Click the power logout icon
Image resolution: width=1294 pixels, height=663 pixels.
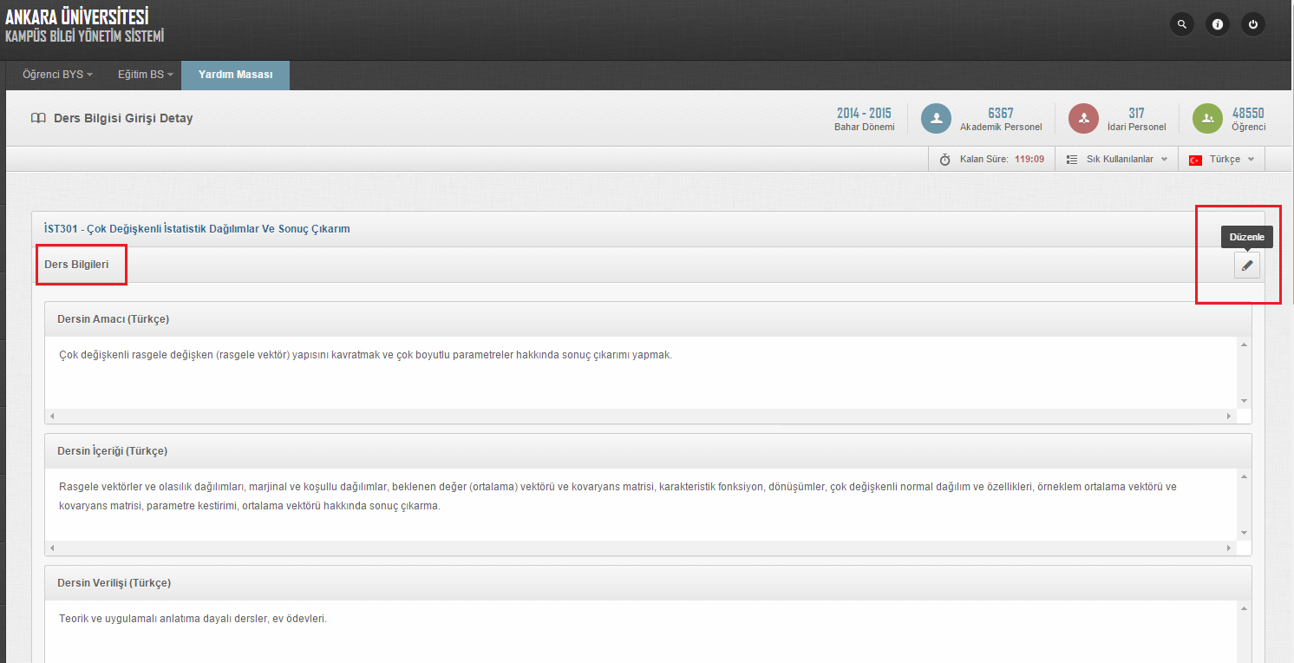pos(1253,24)
